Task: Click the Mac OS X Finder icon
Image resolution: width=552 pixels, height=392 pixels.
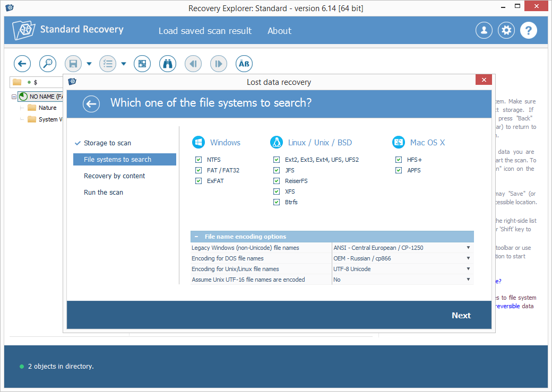Action: (x=399, y=143)
